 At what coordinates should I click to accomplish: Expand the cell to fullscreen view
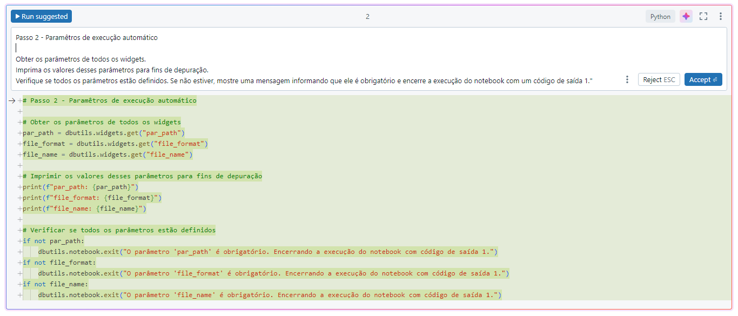coord(703,16)
